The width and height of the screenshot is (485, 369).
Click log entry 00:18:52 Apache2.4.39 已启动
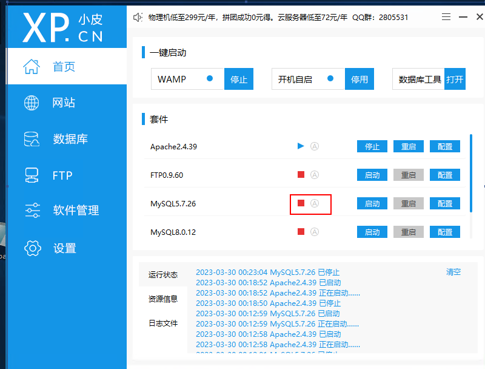pos(269,283)
